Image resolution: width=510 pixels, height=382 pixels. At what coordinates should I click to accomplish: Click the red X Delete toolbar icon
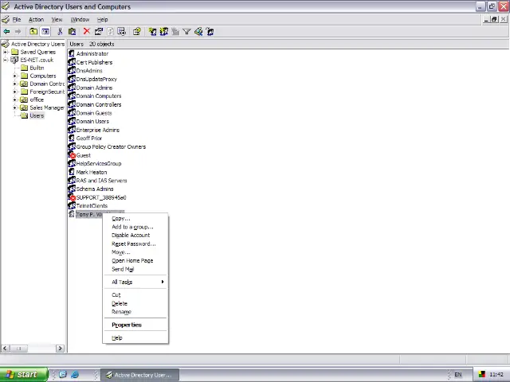pyautogui.click(x=86, y=32)
